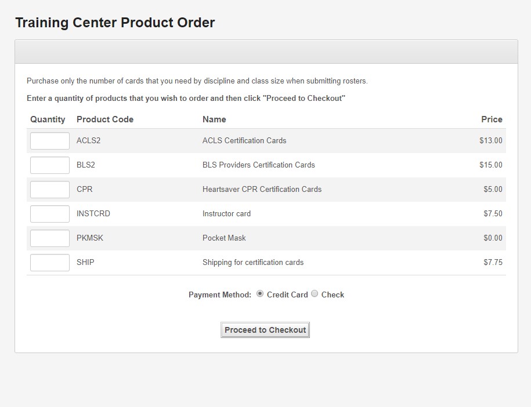
Task: Focus the BLS2 quantity box
Action: [x=50, y=165]
